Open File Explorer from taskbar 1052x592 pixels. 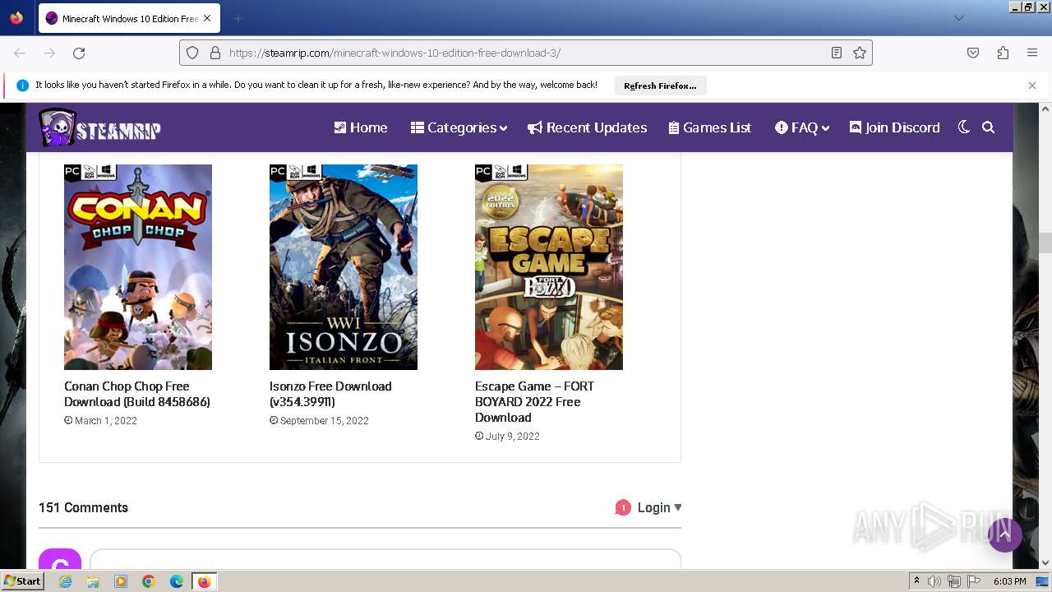click(x=93, y=581)
